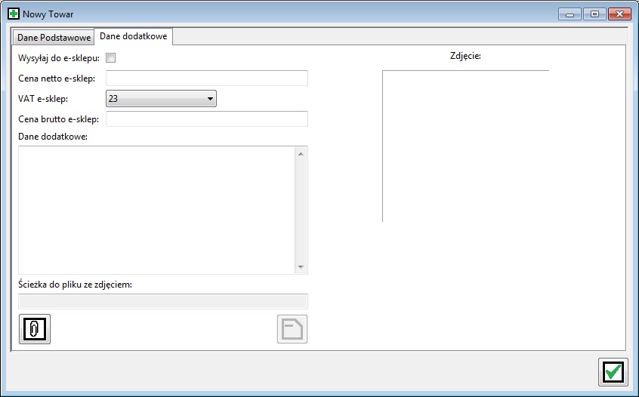This screenshot has width=639, height=397.
Task: Close the Nowy Towar window
Action: coord(619,14)
